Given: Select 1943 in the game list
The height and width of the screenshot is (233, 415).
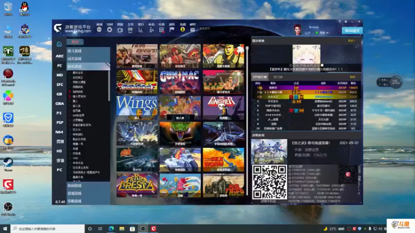Looking at the screenshot, I should (x=75, y=158).
